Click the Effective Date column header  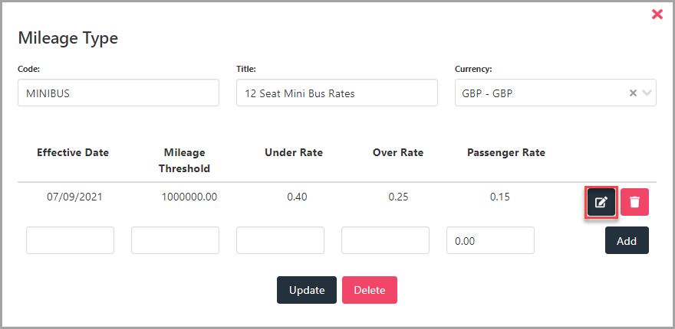[73, 152]
